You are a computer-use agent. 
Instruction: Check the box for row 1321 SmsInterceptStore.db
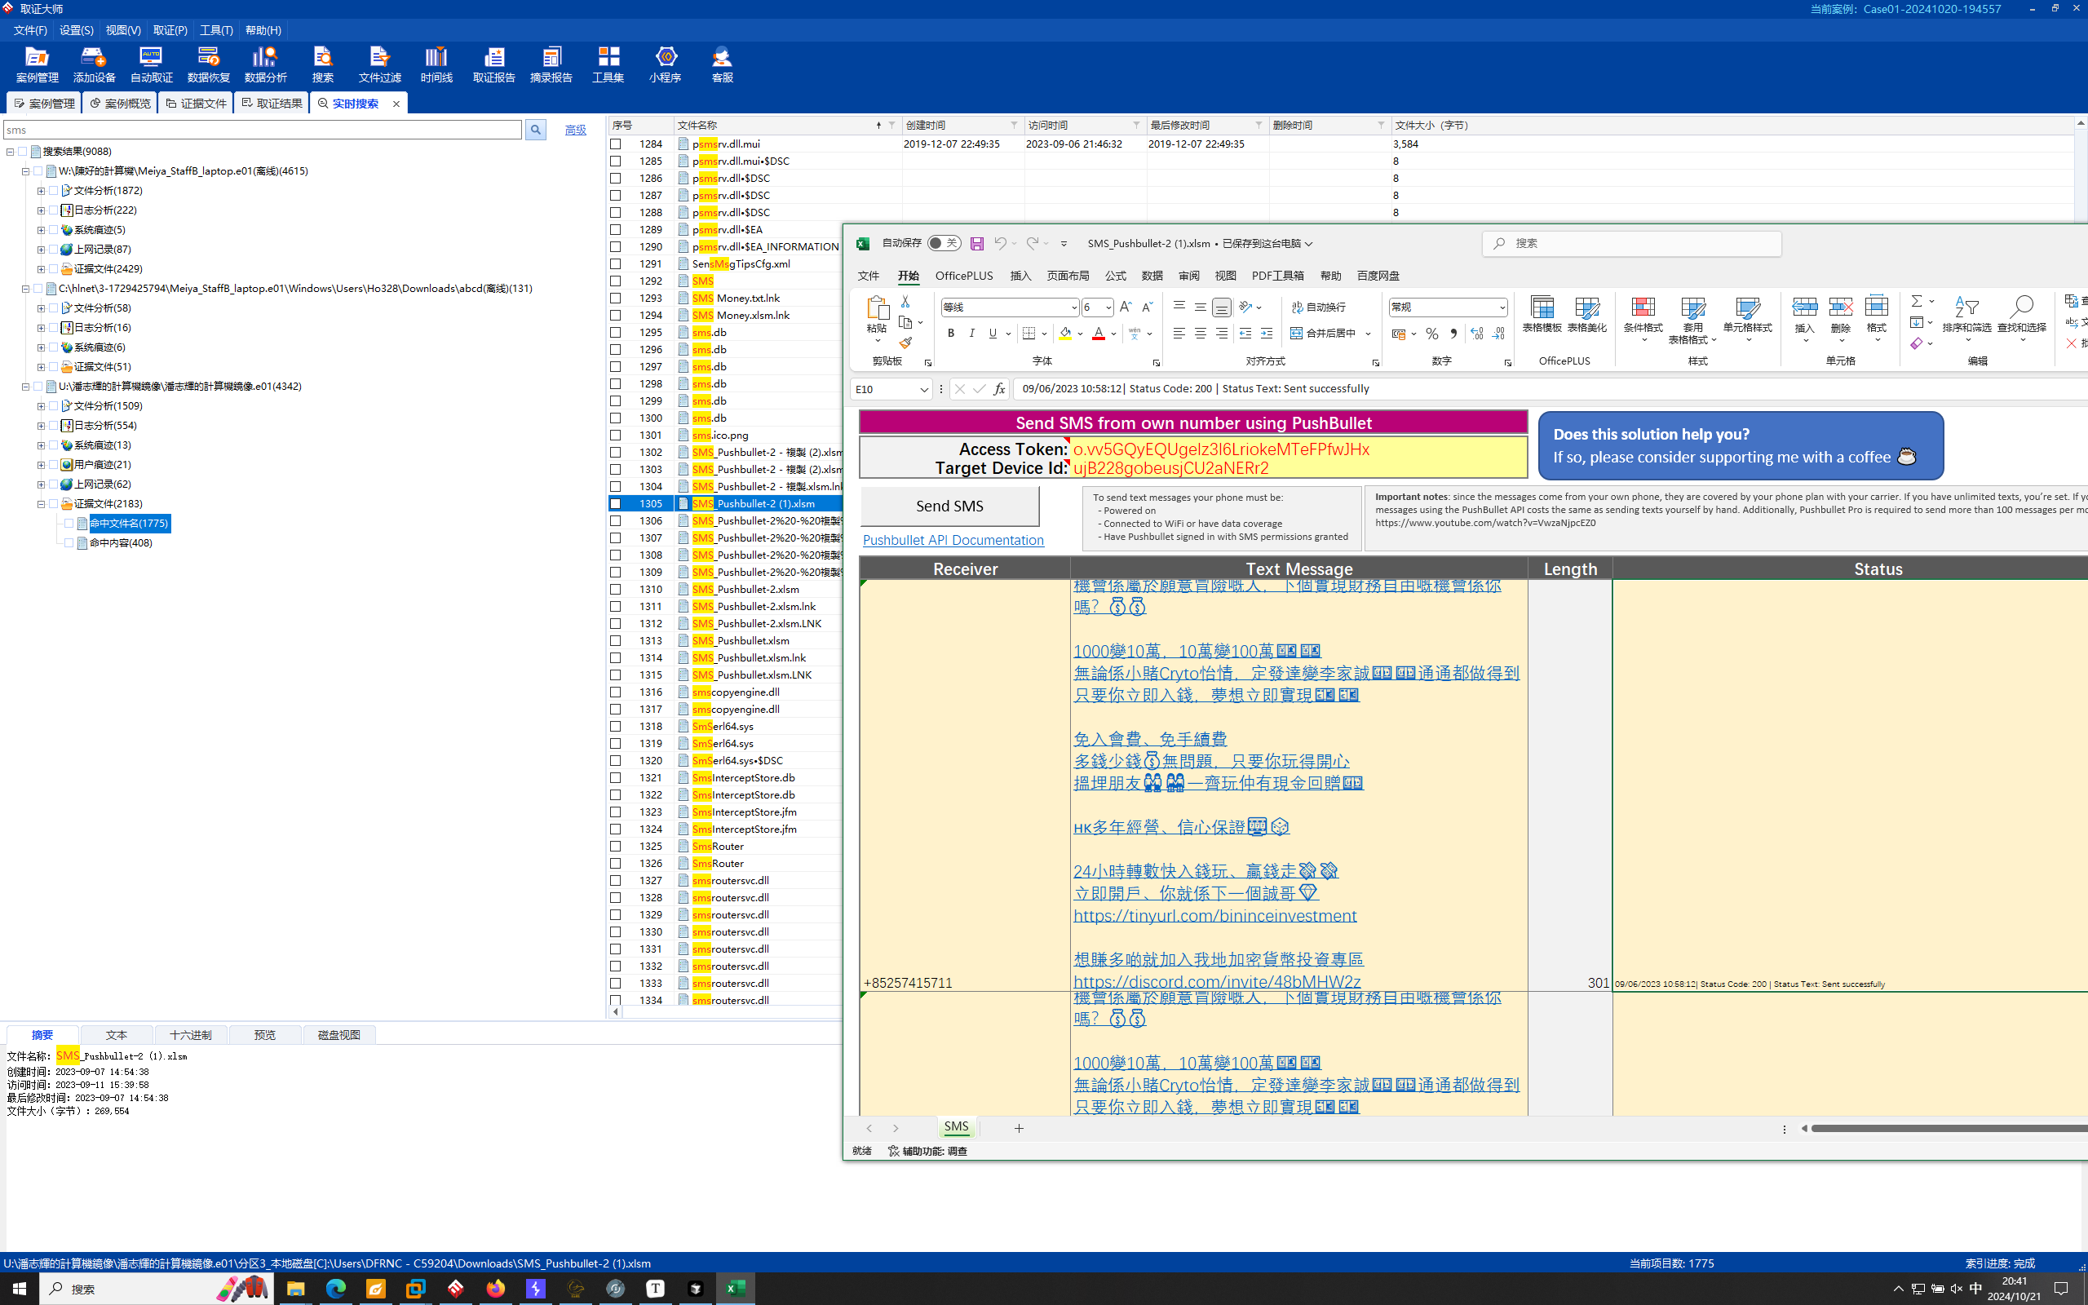615,778
